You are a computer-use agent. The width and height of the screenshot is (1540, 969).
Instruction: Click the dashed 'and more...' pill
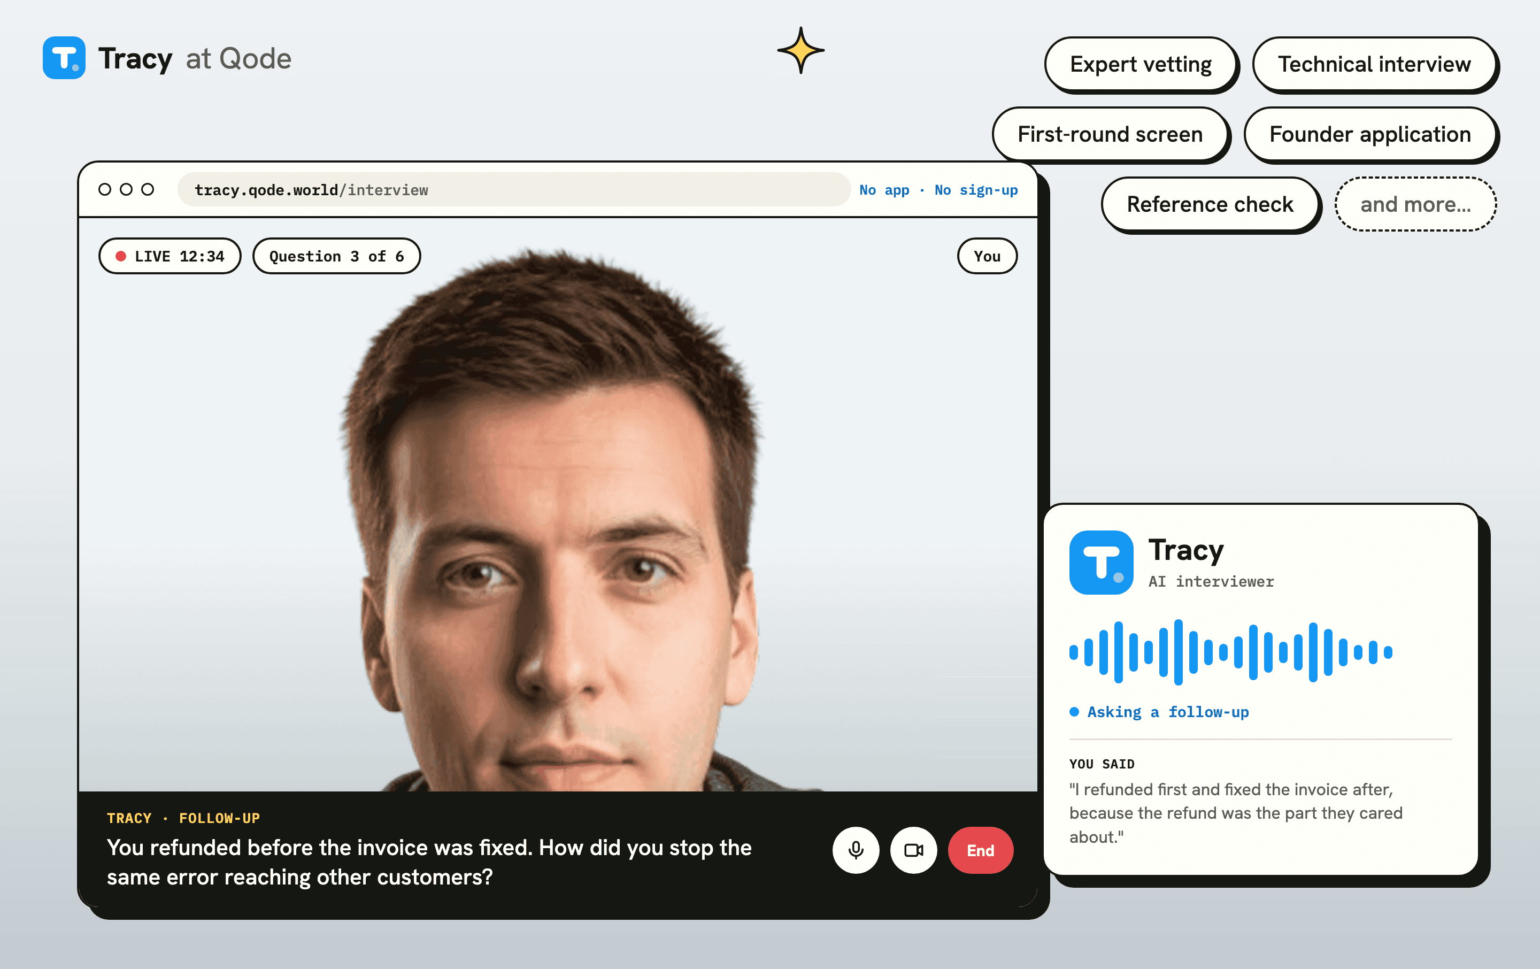point(1415,205)
